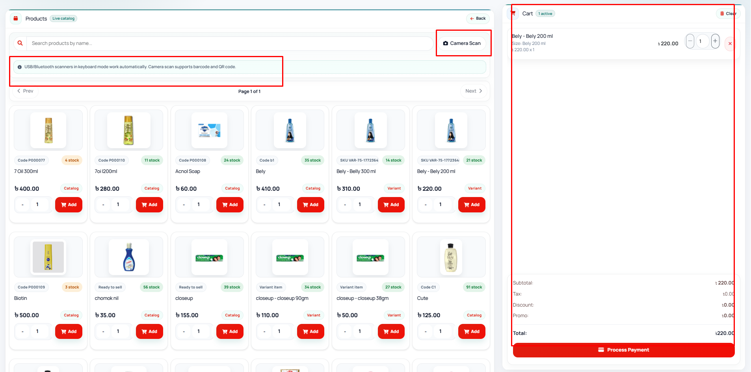Click Cute product image
The image size is (751, 372).
coord(451,257)
